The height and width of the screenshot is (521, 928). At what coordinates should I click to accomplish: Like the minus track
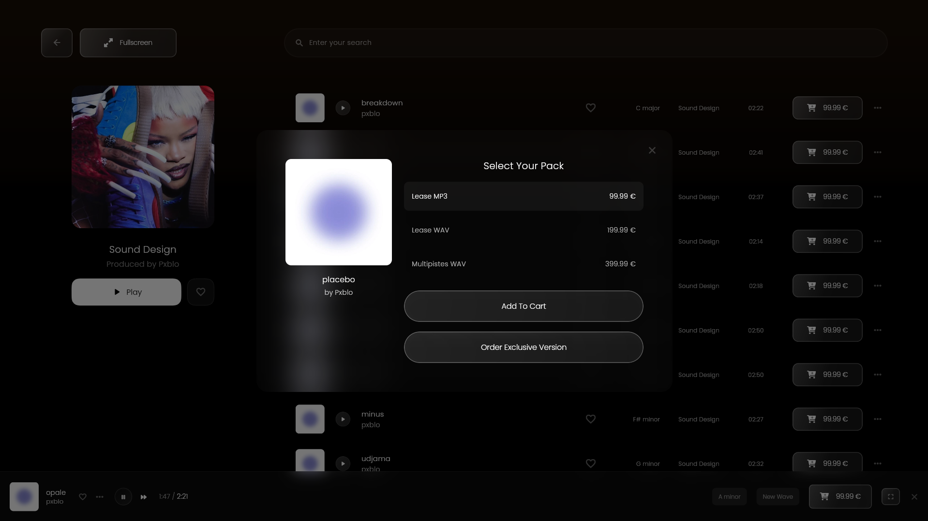(591, 419)
